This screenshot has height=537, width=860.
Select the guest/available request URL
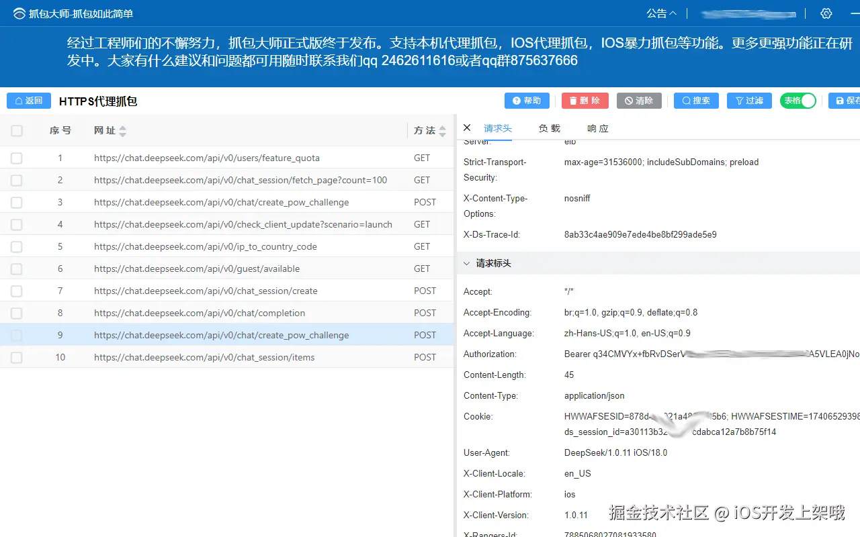coord(197,269)
